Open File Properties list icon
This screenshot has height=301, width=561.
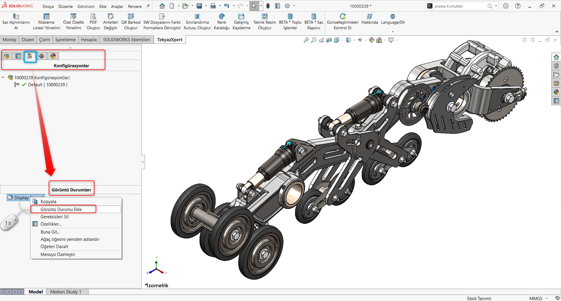tap(278, 6)
